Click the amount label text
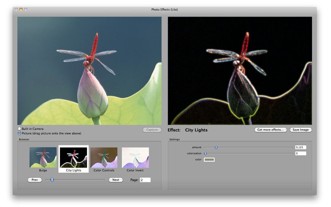This screenshot has width=331, height=207. tap(197, 147)
